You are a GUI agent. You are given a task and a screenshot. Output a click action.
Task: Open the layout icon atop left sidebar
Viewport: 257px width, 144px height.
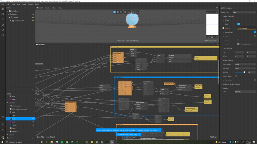(3, 9)
